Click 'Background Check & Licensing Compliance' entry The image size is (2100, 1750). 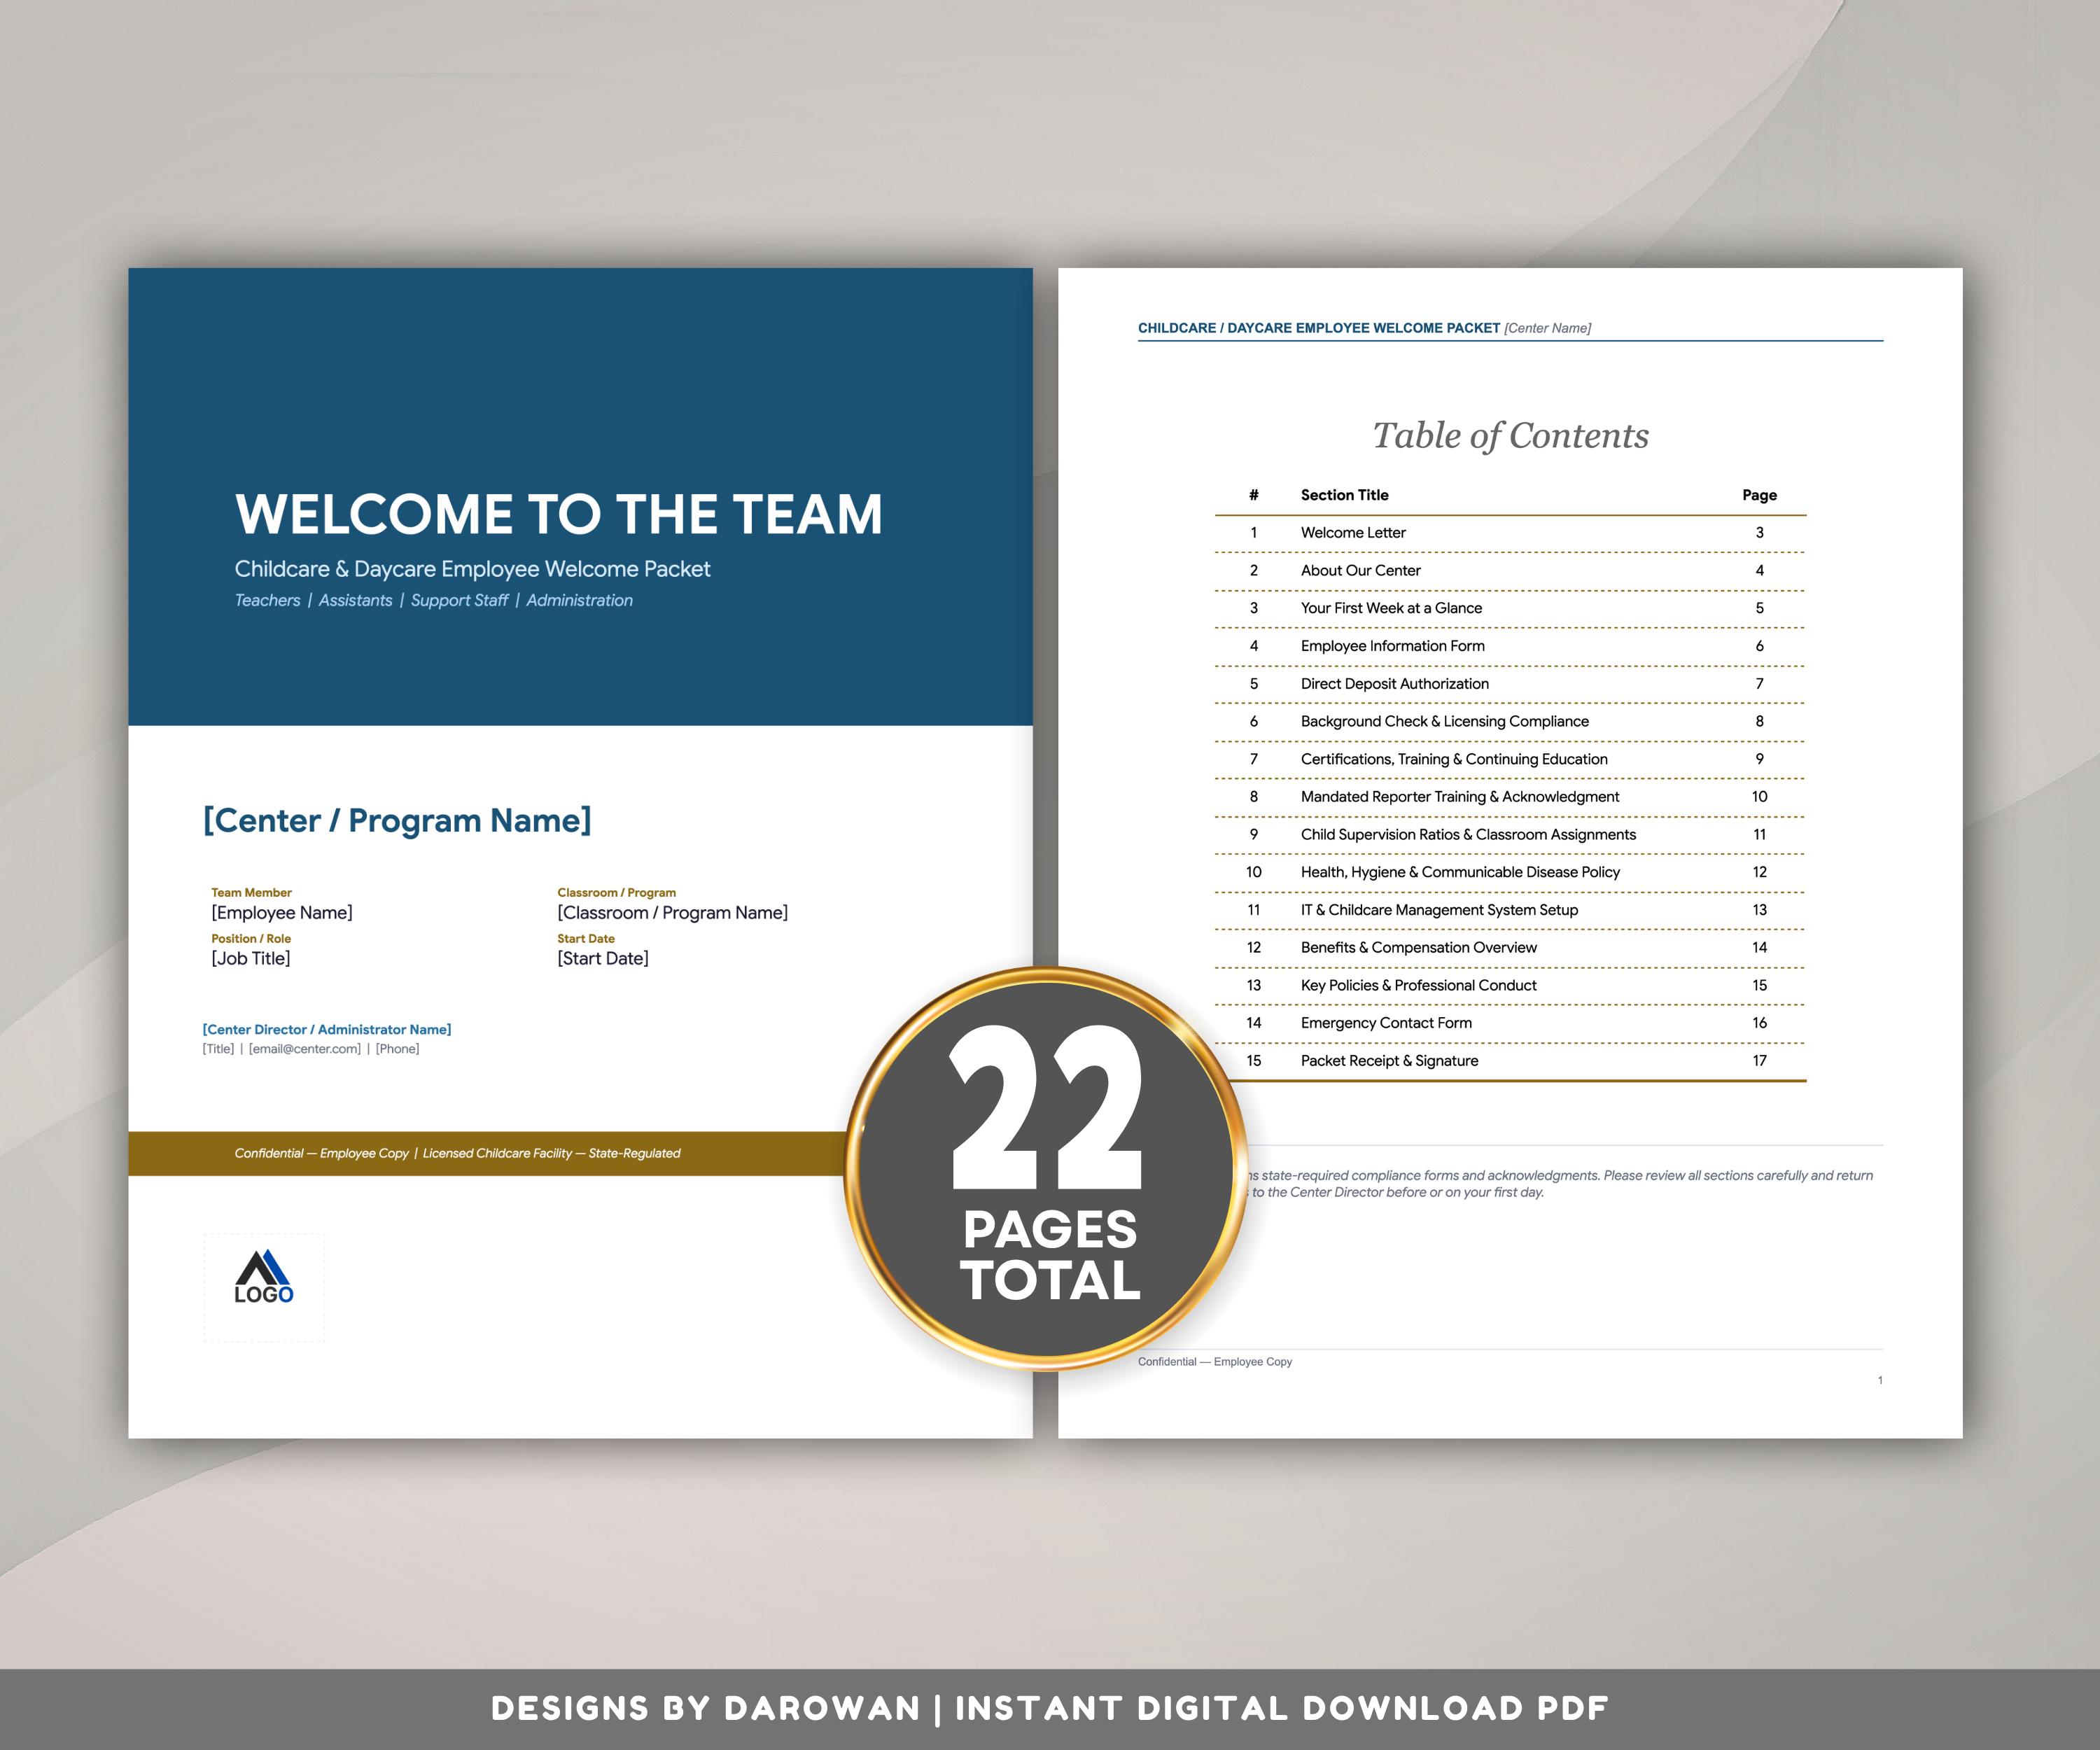1444,721
